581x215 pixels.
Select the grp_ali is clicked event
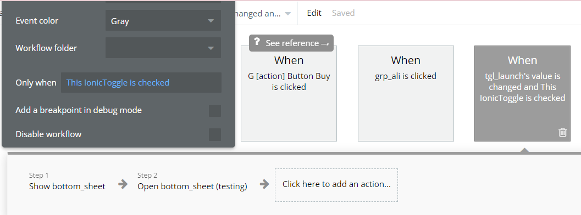[406, 93]
